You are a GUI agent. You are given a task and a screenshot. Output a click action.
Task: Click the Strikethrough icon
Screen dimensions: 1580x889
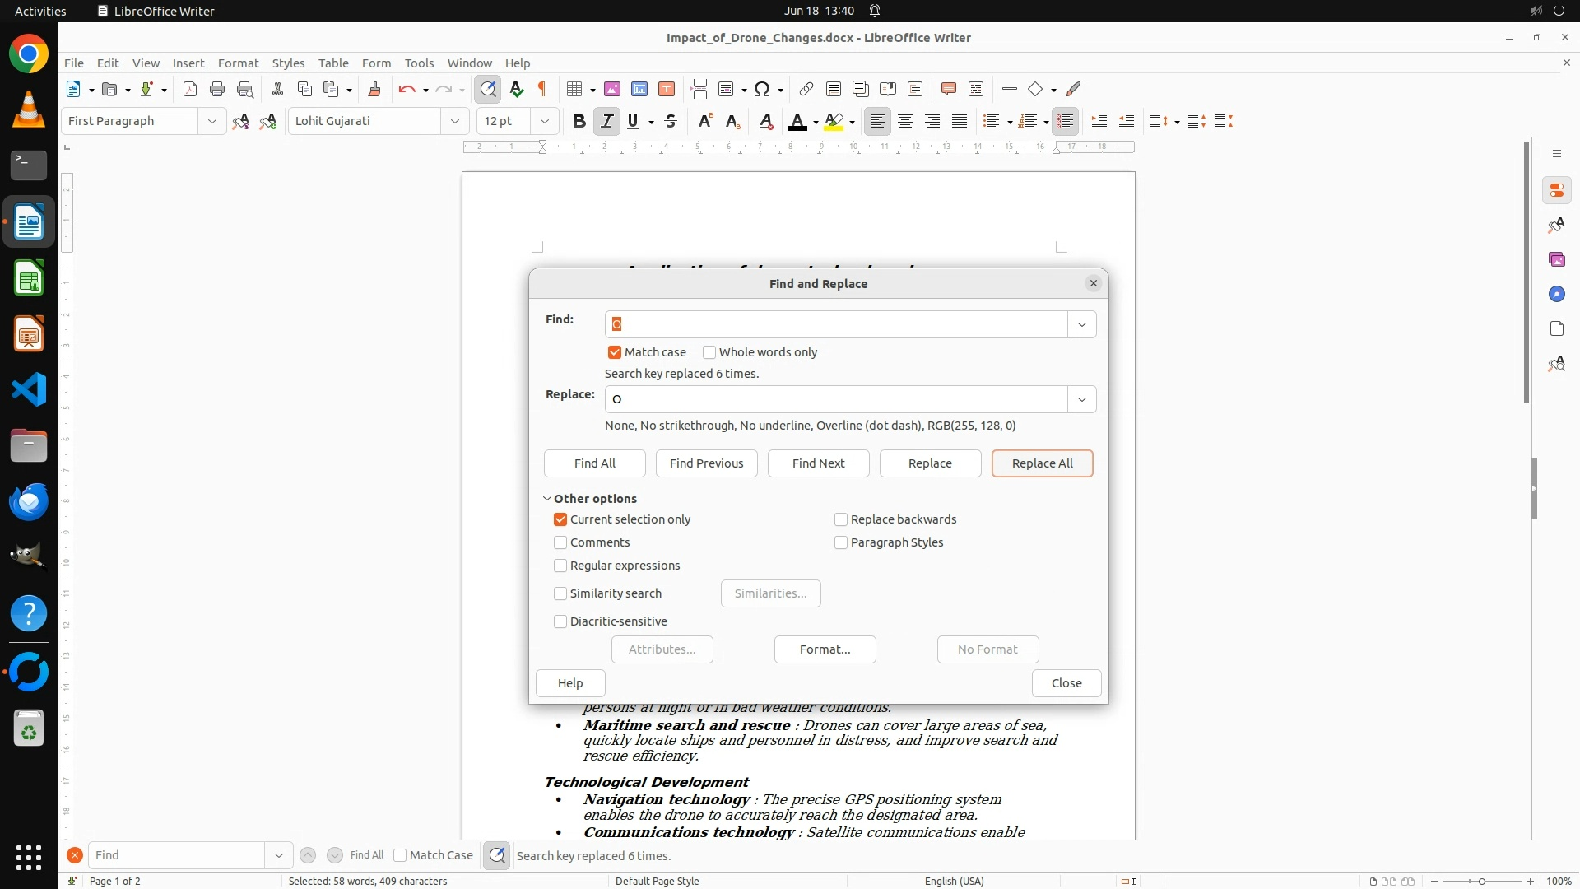tap(671, 121)
